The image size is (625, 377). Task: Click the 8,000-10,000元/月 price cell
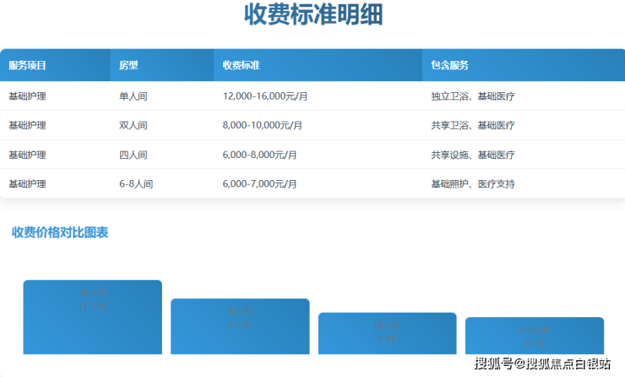262,125
